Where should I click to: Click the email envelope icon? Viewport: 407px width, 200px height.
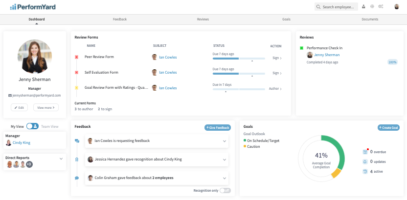click(10, 96)
